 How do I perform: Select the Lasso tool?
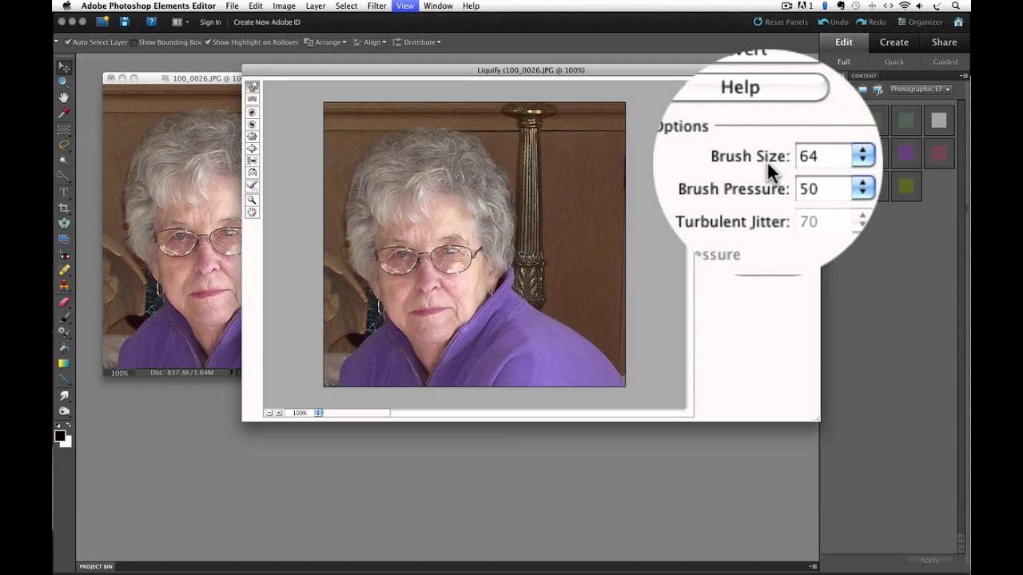coord(64,145)
